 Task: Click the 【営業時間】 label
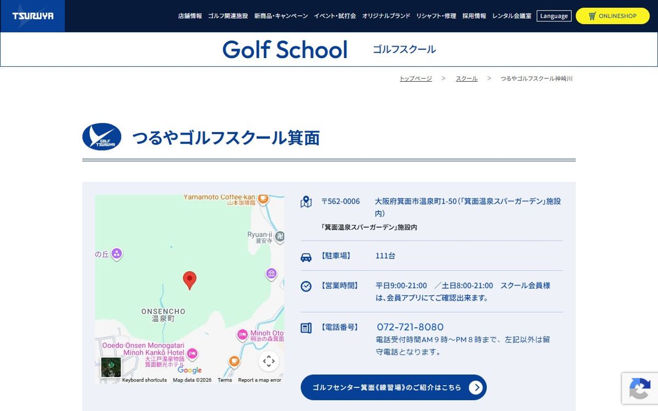[339, 286]
